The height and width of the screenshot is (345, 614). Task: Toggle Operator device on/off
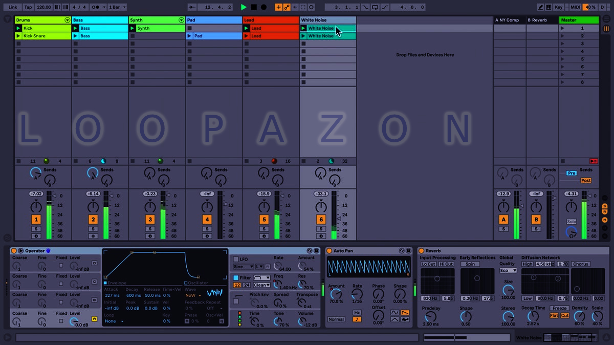click(x=14, y=251)
